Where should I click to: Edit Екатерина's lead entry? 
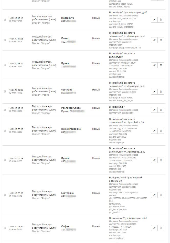tap(154, 195)
